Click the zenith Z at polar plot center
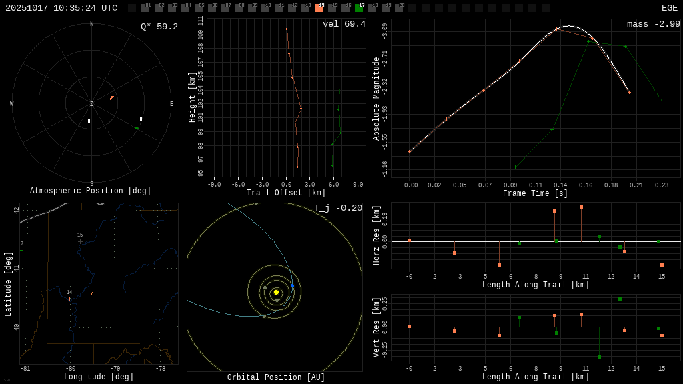Image resolution: width=683 pixels, height=384 pixels. 92,104
